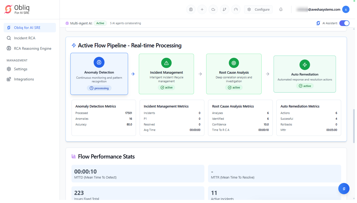The width and height of the screenshot is (357, 203).
Task: Click the plus icon in top toolbar
Action: pyautogui.click(x=202, y=9)
